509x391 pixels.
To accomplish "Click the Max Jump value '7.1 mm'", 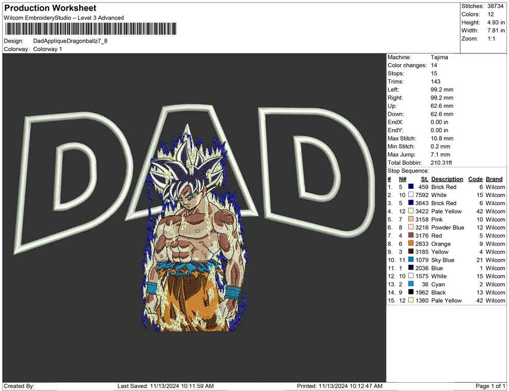I will coord(441,154).
